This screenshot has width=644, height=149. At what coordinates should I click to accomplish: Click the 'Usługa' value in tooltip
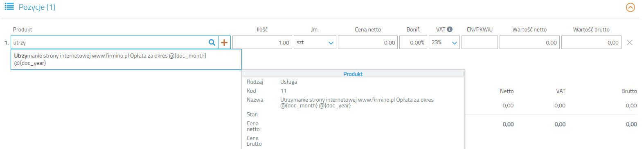(x=289, y=82)
